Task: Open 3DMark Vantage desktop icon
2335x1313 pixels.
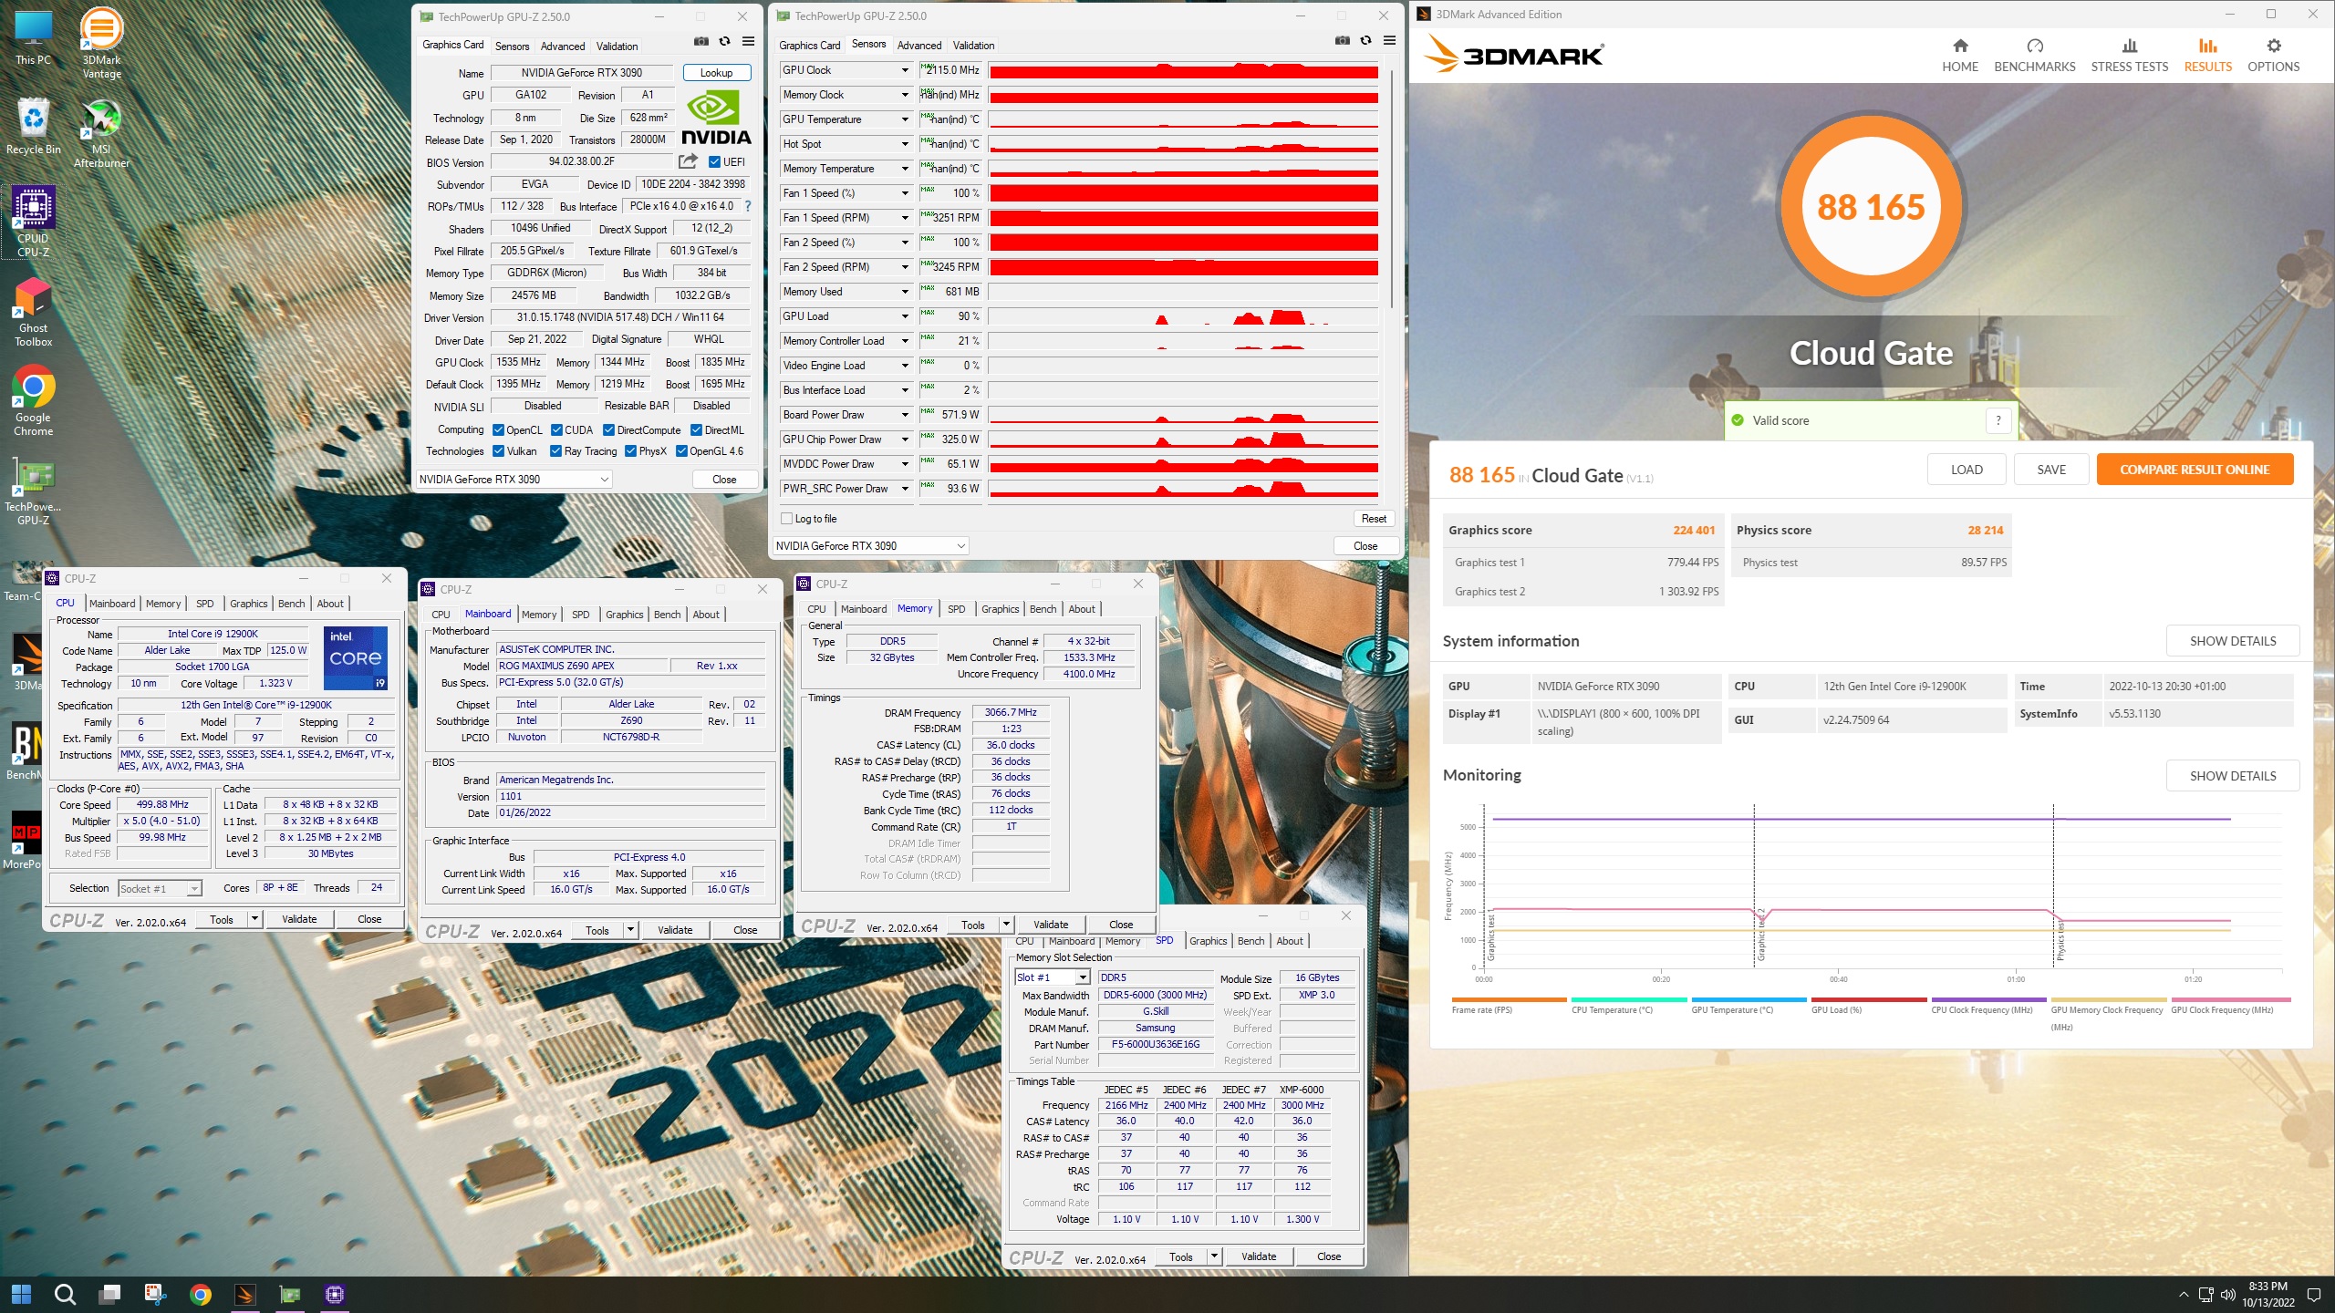Action: (101, 43)
